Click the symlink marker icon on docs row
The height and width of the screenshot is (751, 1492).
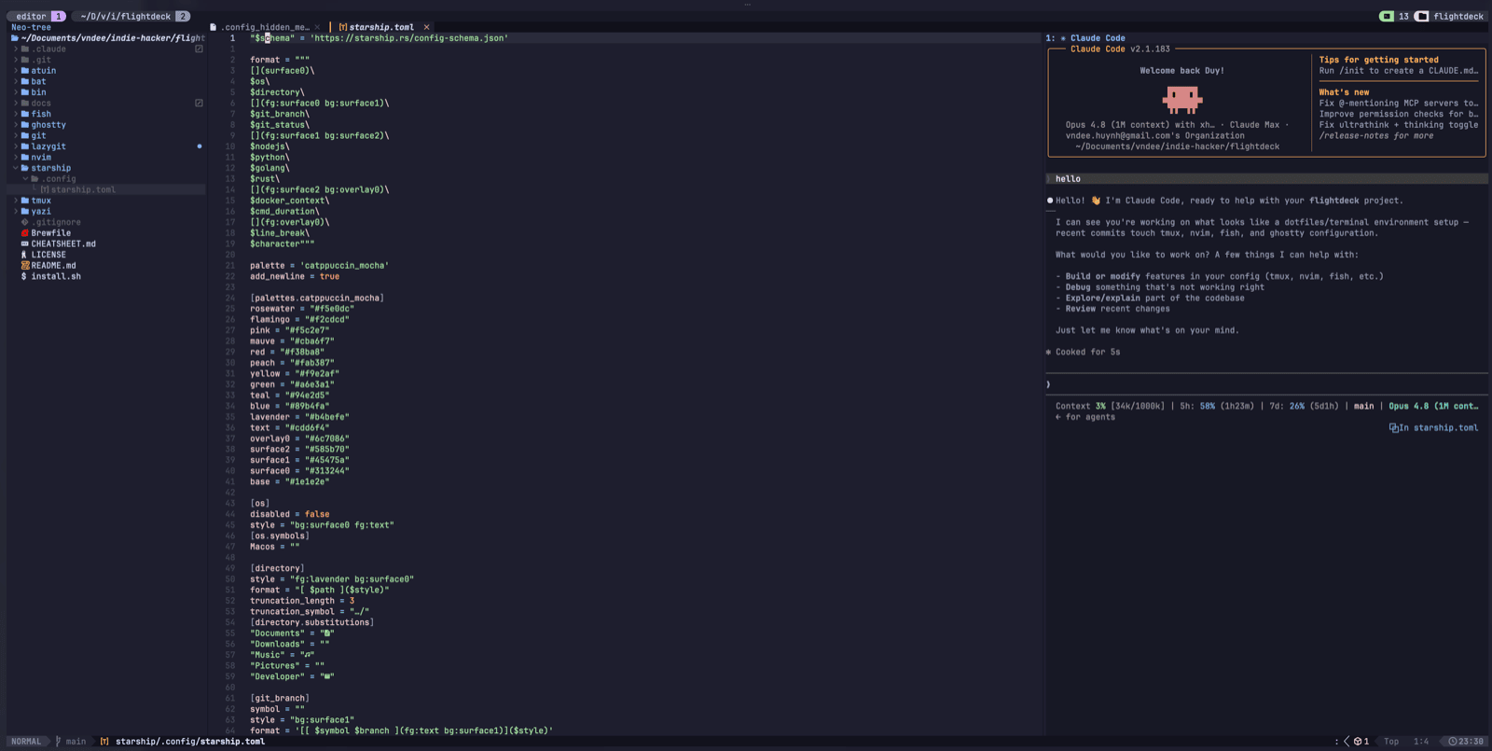click(x=199, y=103)
